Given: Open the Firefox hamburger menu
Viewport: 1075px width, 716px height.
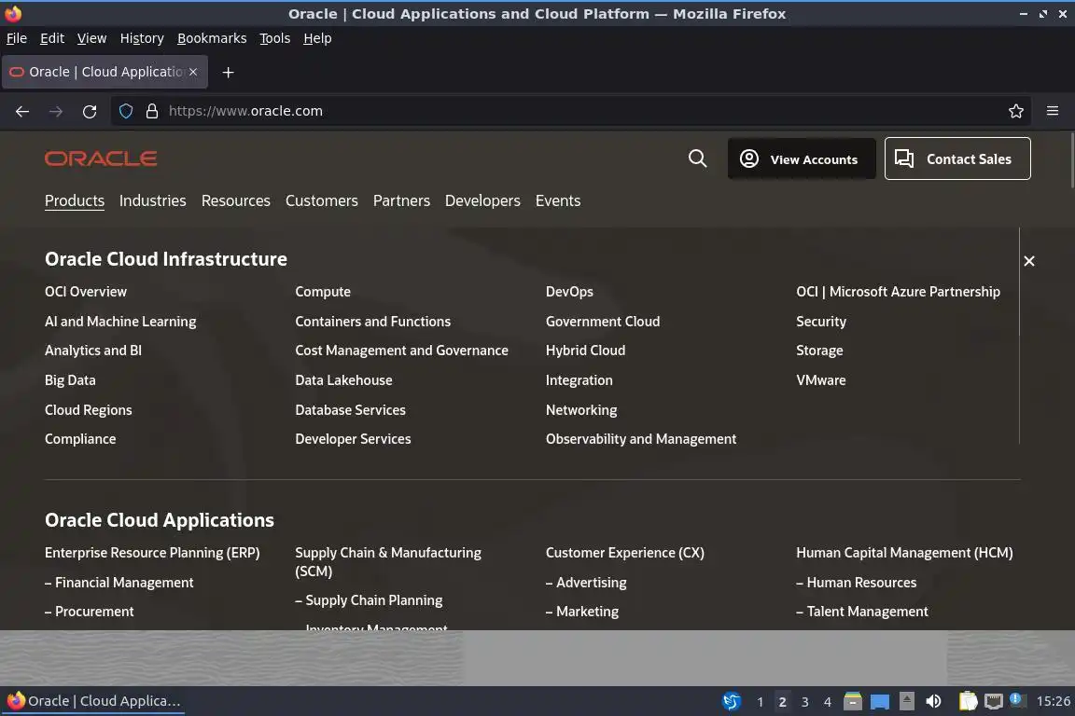Looking at the screenshot, I should (1053, 111).
